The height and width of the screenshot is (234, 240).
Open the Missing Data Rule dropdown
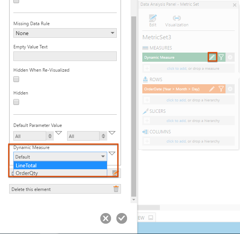(x=65, y=33)
